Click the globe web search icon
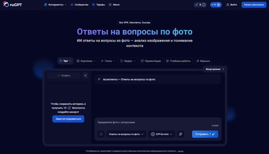The image size is (269, 154). click(x=101, y=134)
